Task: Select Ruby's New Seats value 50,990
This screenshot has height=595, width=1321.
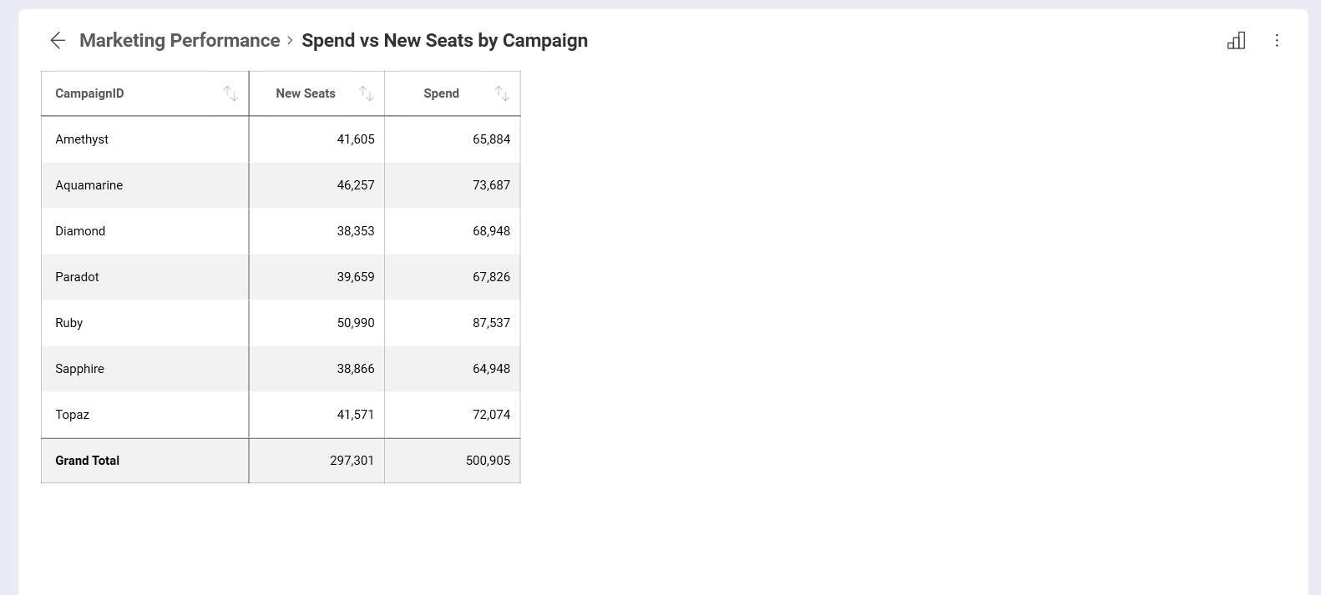Action: (x=356, y=323)
